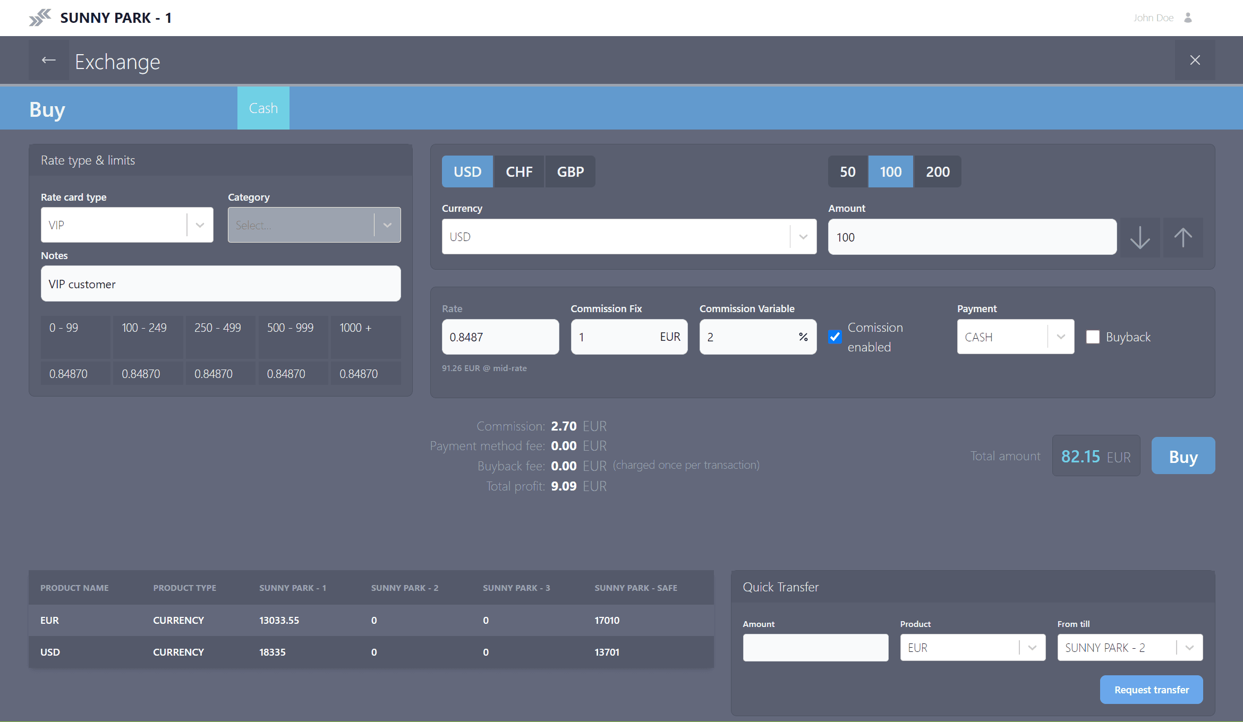Select the 250 - 499 limit tier
Viewport: 1243px width, 722px height.
221,337
